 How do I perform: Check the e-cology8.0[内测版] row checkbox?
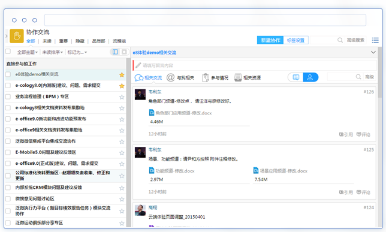pos(8,86)
